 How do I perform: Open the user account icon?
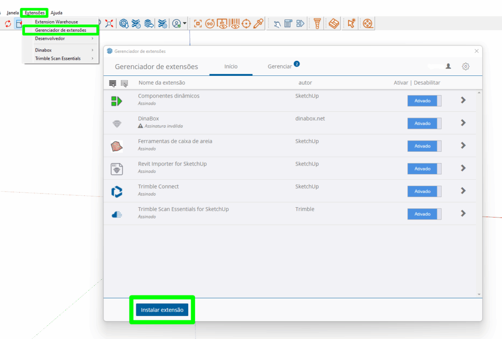point(448,66)
